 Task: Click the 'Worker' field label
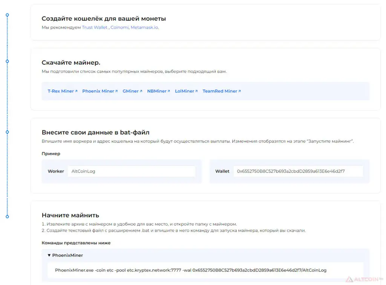[x=56, y=171]
